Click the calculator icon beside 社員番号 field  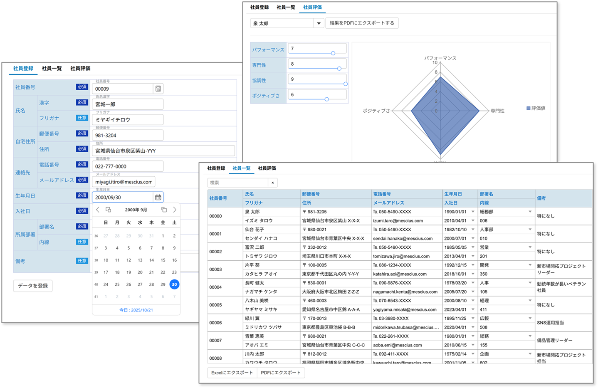(158, 88)
